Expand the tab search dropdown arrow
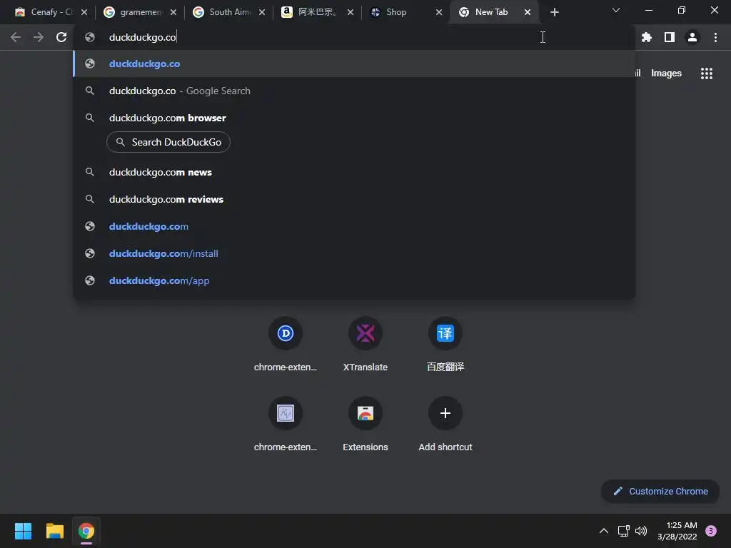Viewport: 731px width, 548px height. click(616, 10)
